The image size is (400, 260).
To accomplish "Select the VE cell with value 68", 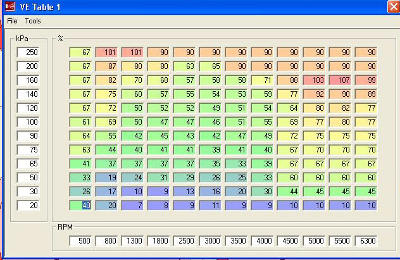I will [158, 80].
